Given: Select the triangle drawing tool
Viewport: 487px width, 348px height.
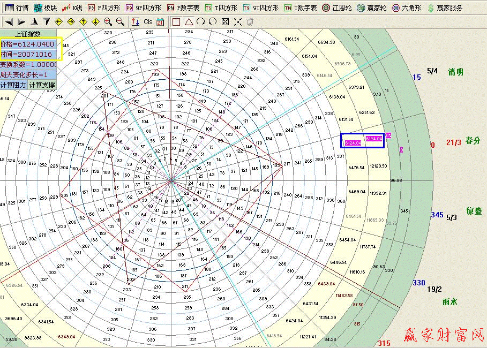Looking at the screenshot, I should click(189, 21).
